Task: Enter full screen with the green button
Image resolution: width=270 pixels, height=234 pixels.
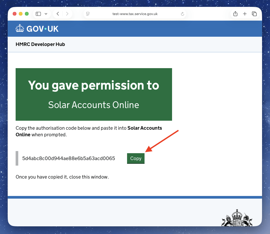Action: 27,14
